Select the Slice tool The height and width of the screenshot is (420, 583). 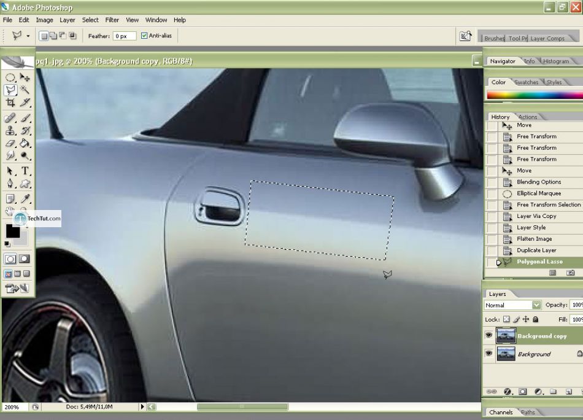tap(25, 103)
